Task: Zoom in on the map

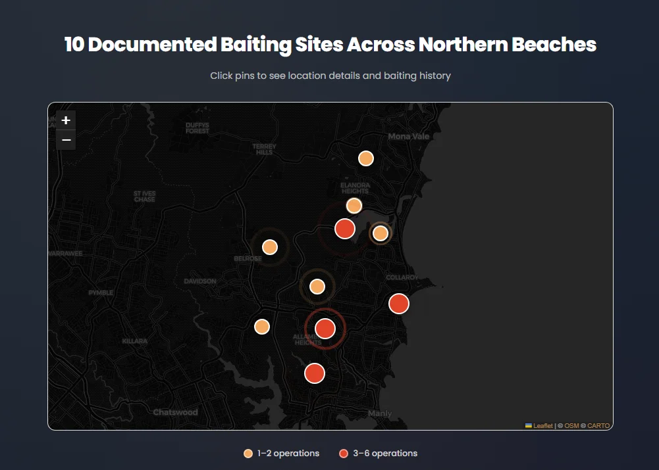Action: pos(66,121)
